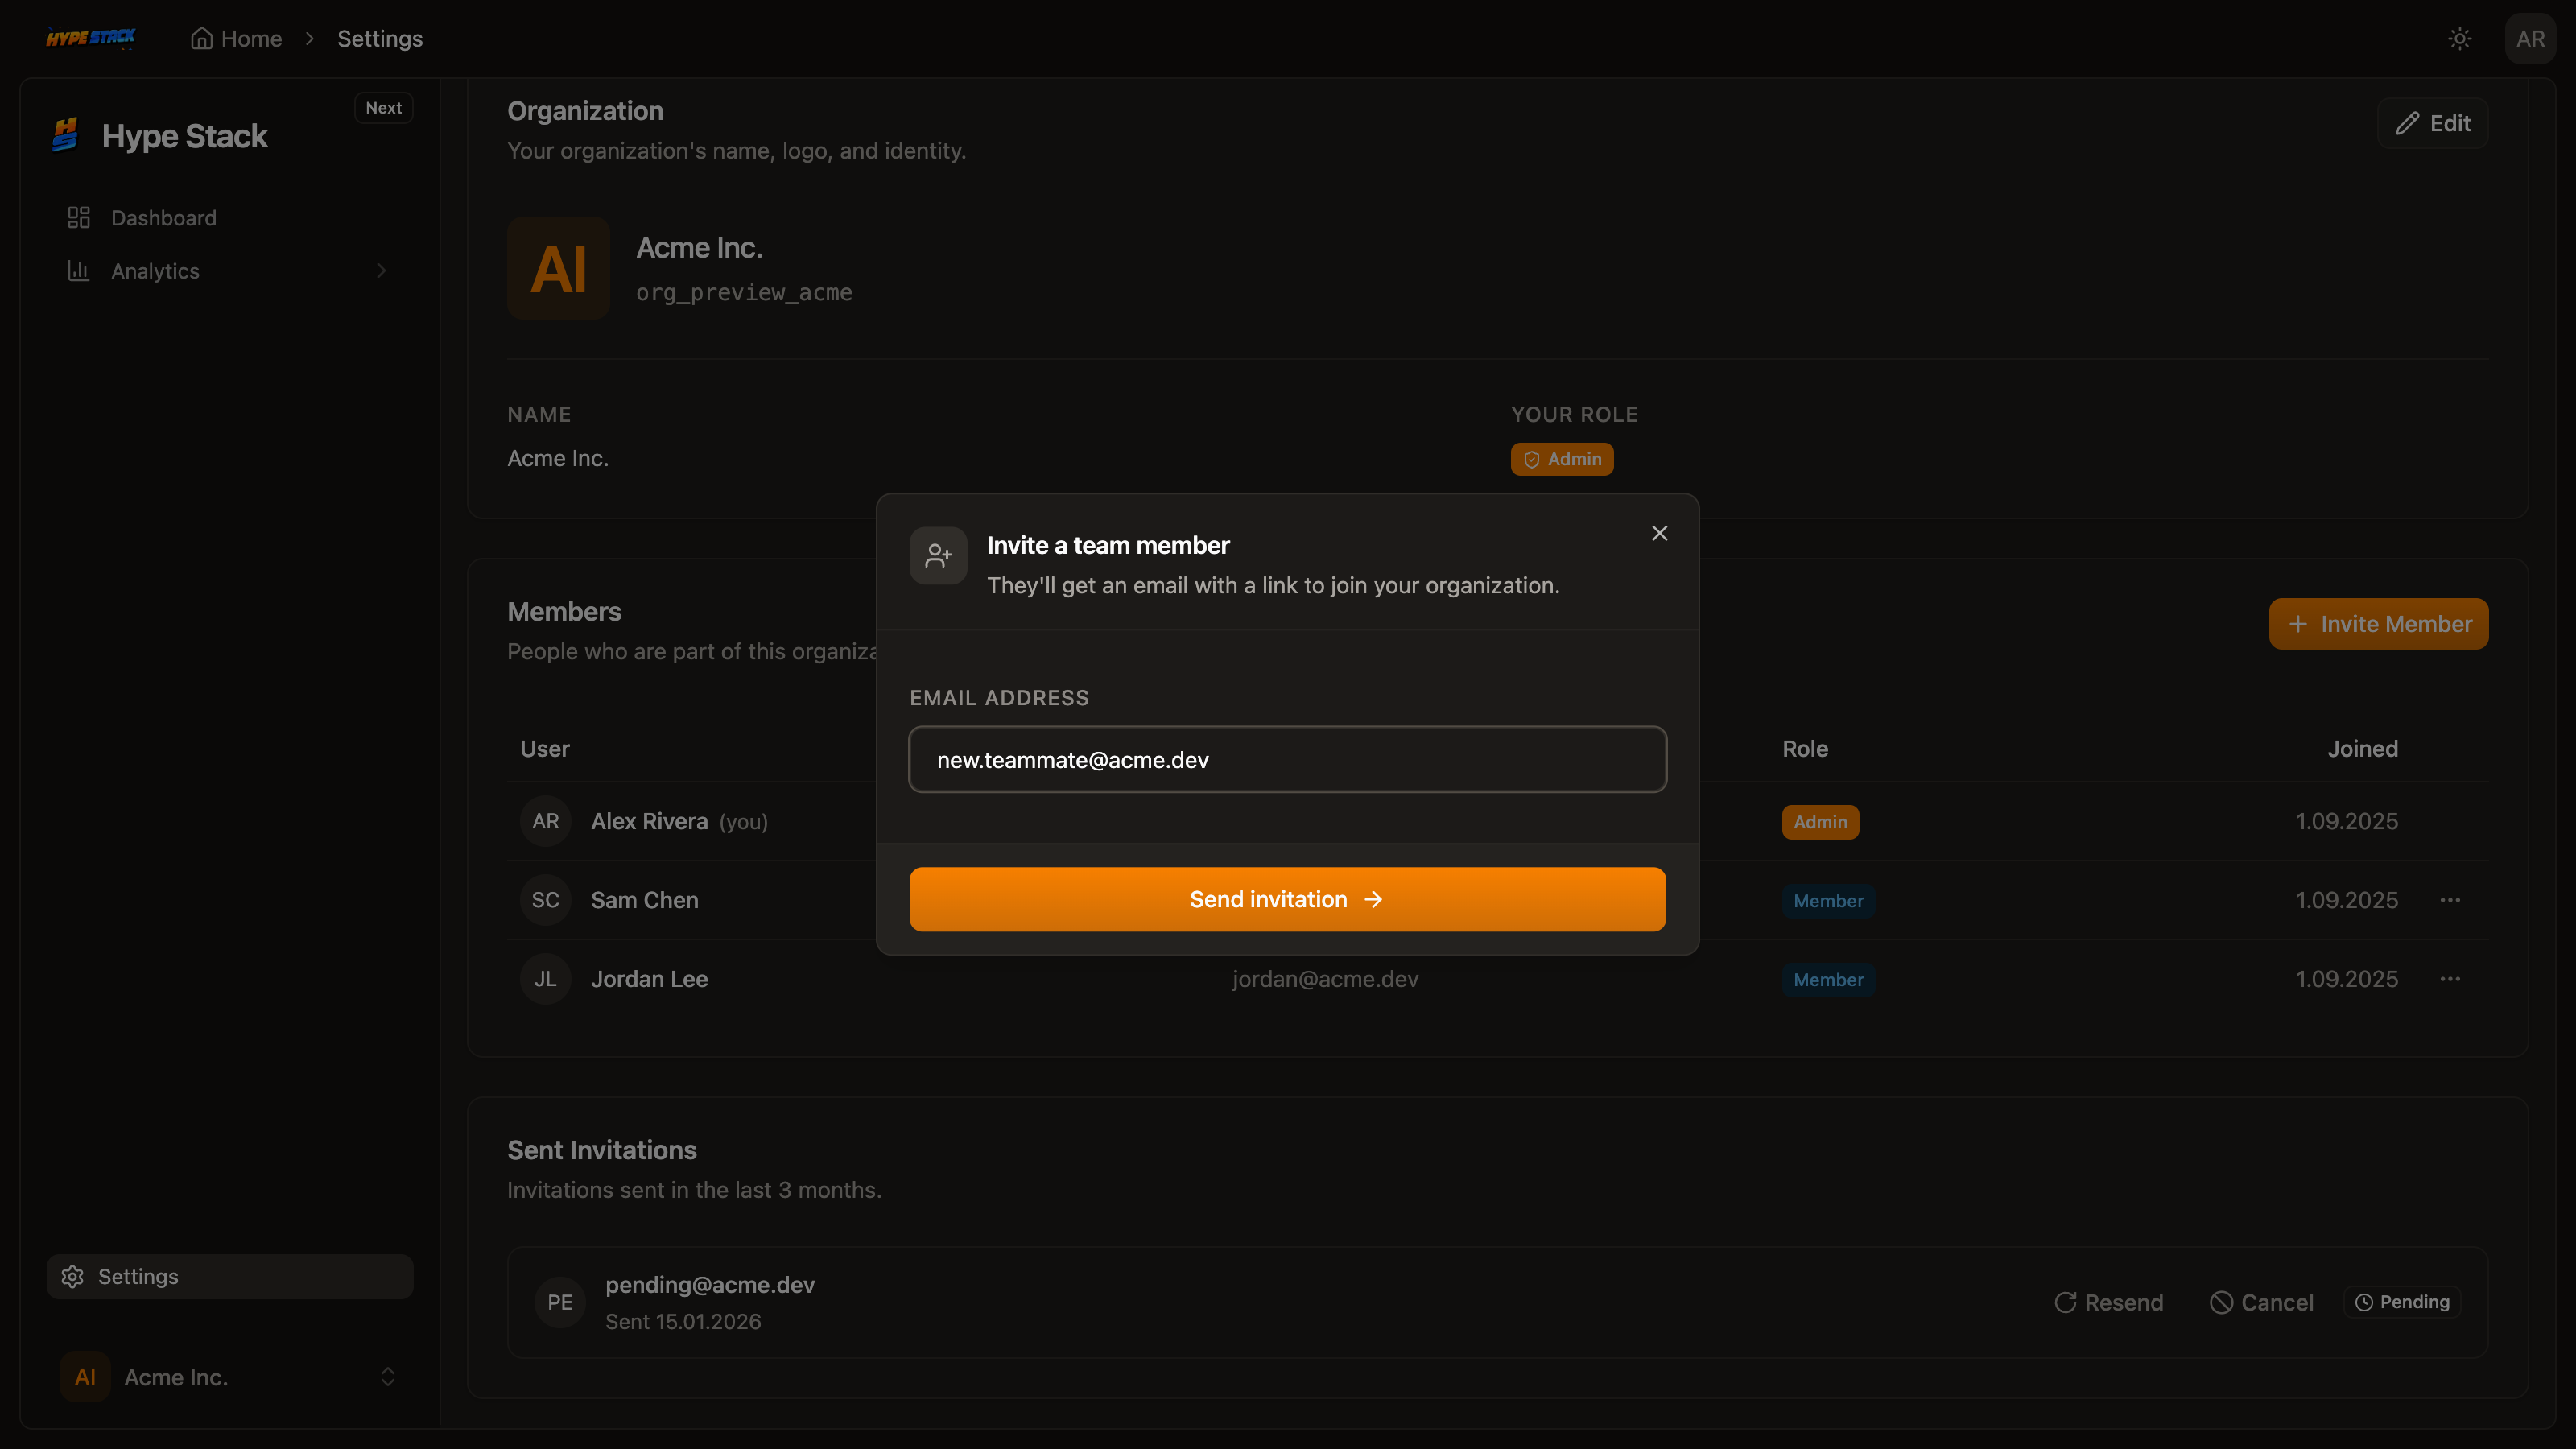Click the Hype Stack logo in top bar
The height and width of the screenshot is (1449, 2576).
pyautogui.click(x=91, y=38)
